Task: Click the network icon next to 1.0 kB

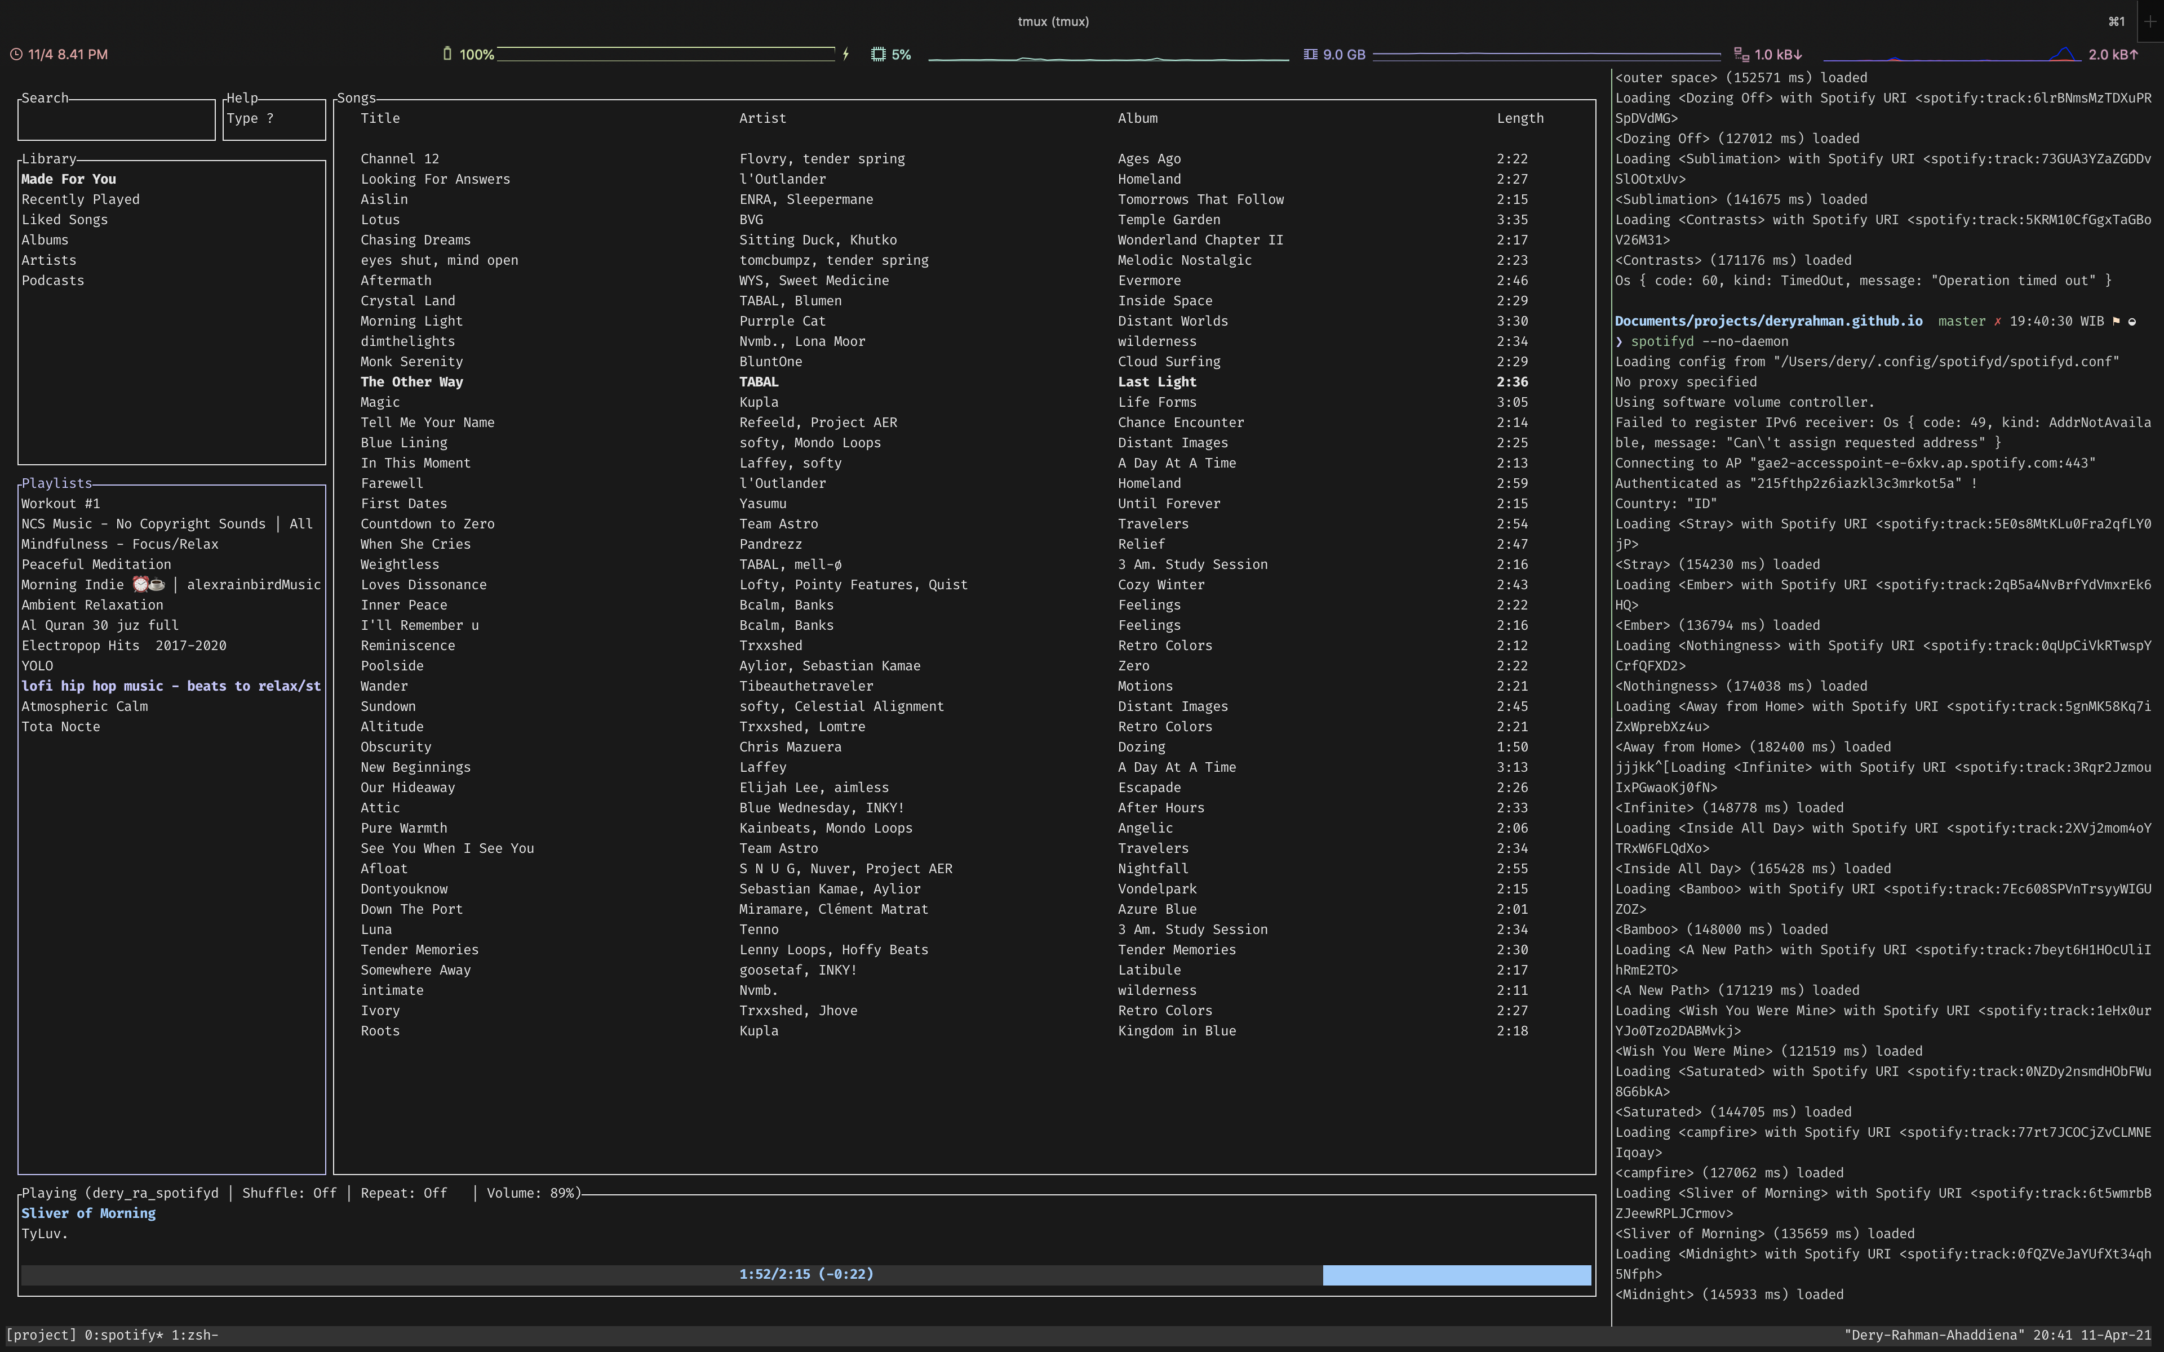Action: (1741, 55)
